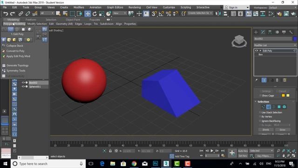The width and height of the screenshot is (298, 168).
Task: Open the Curve Editor icon
Action: [x=256, y=14]
